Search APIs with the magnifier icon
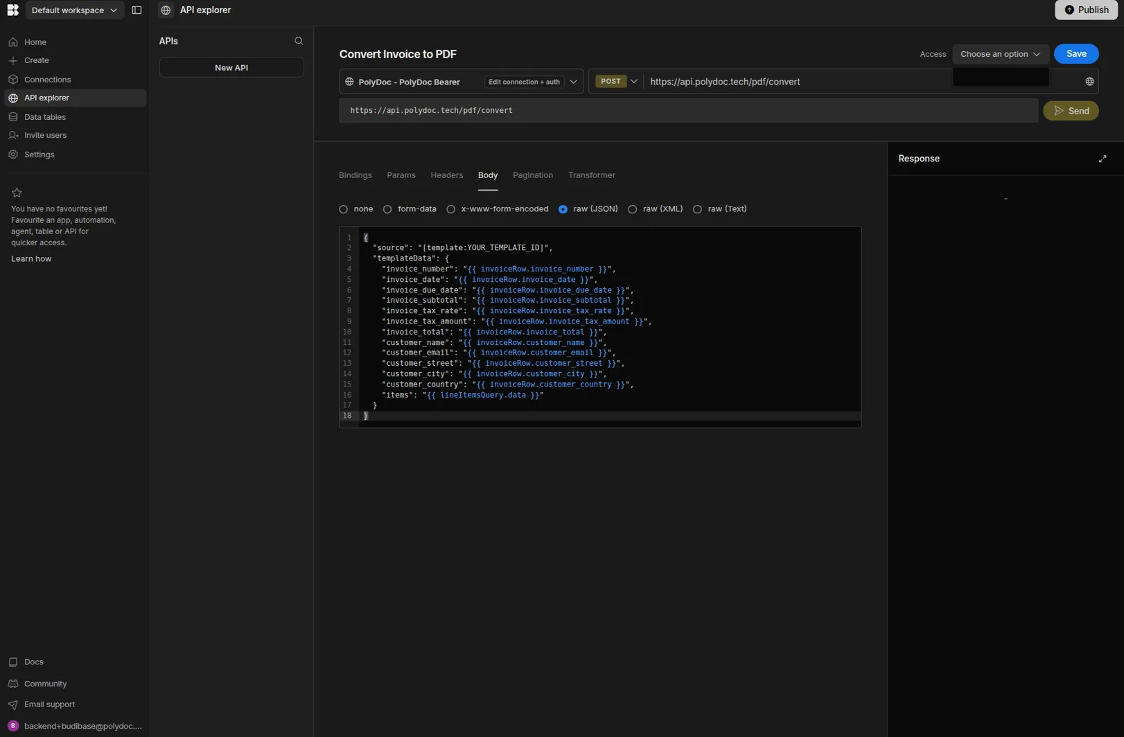1124x737 pixels. [299, 42]
